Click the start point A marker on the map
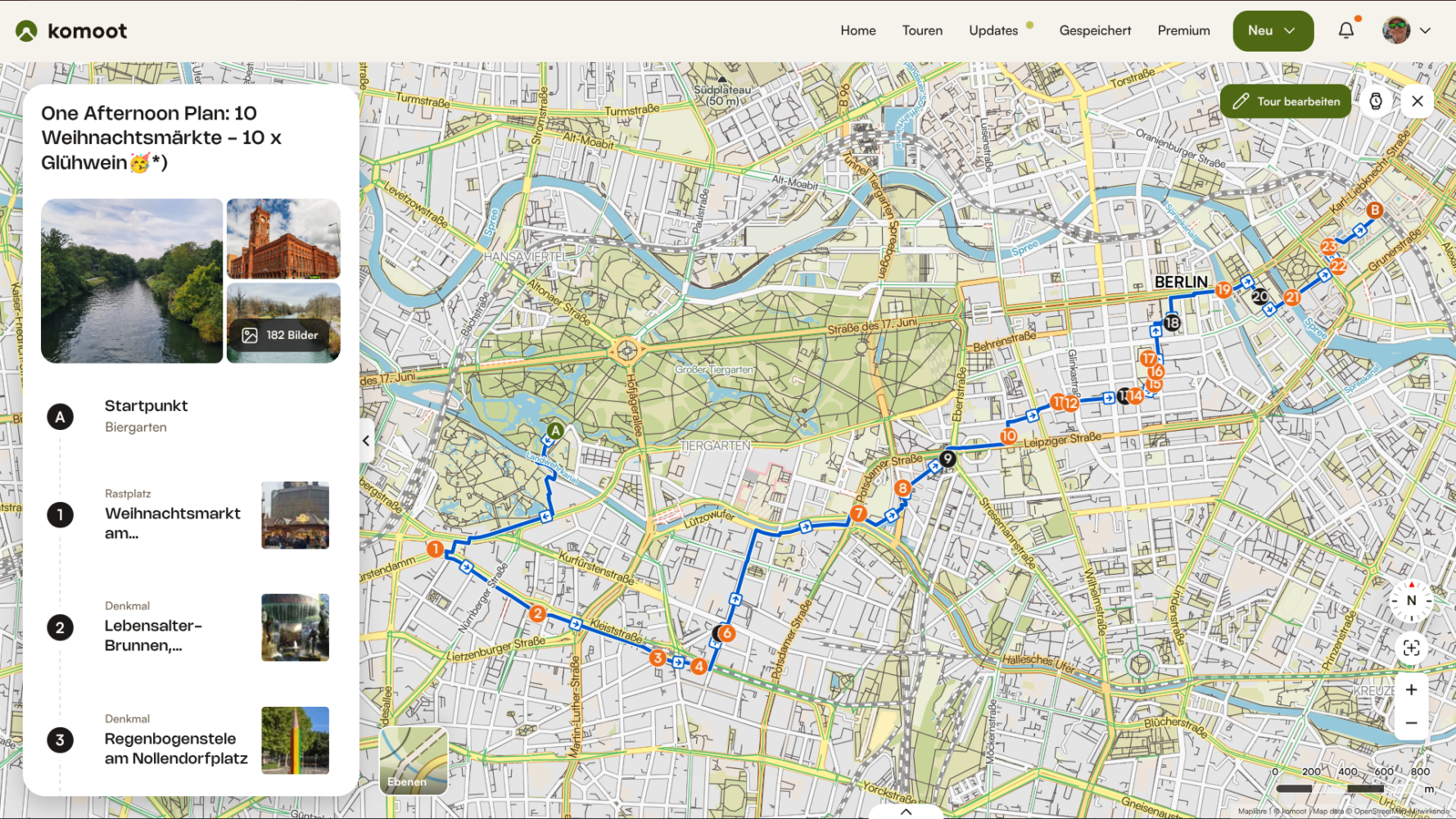The image size is (1456, 819). pos(554,429)
